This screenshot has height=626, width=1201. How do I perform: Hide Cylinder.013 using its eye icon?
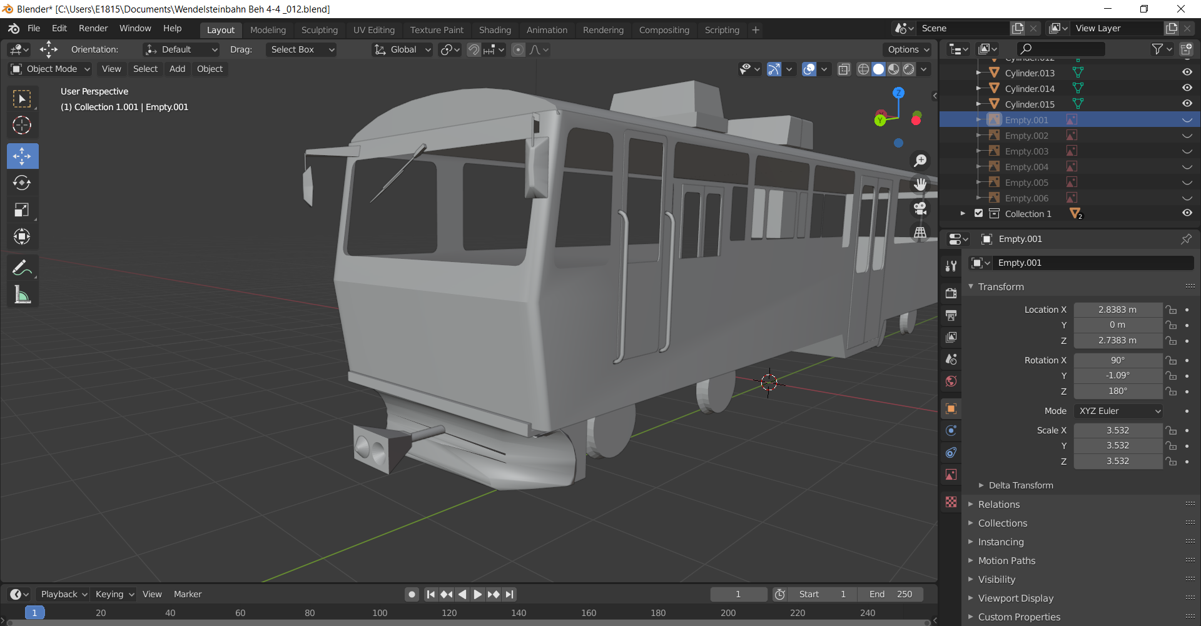pyautogui.click(x=1187, y=73)
